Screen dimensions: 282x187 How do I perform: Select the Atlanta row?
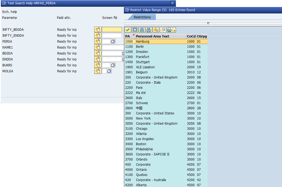click(x=166, y=134)
